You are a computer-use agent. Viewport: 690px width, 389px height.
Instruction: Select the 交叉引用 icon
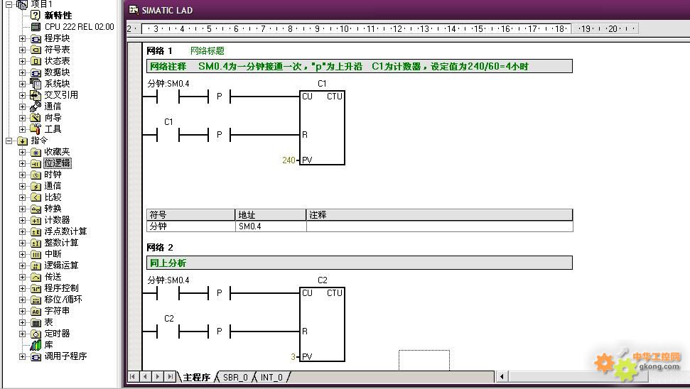[x=36, y=95]
